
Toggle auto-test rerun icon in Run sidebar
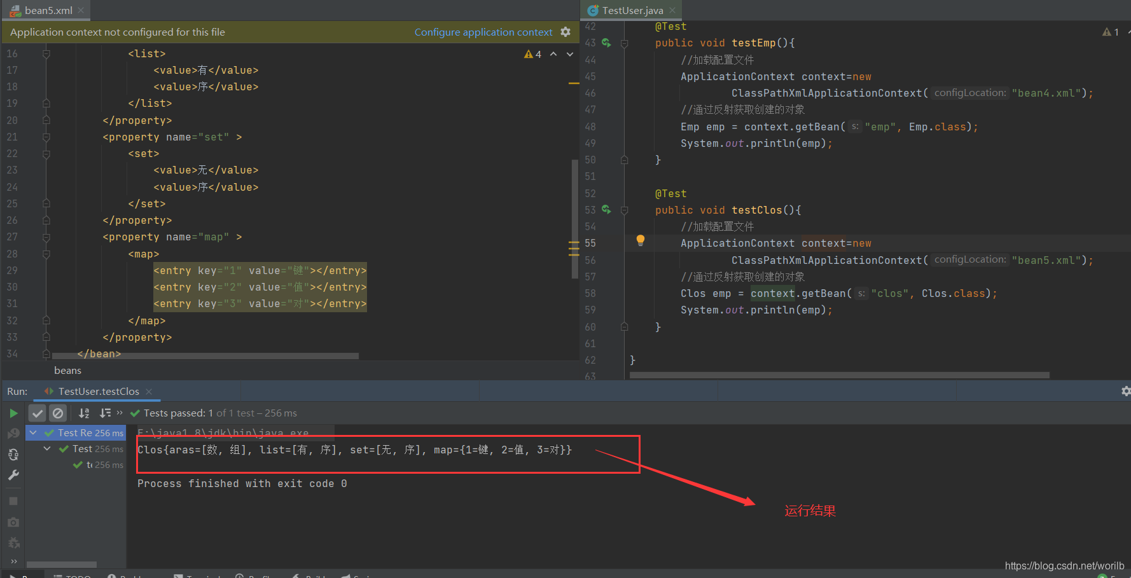coord(13,455)
